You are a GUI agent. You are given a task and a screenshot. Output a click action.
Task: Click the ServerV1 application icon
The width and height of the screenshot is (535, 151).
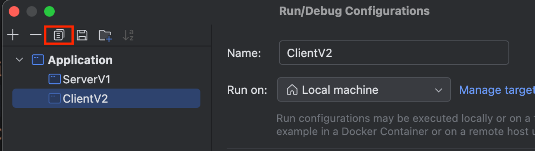click(55, 79)
